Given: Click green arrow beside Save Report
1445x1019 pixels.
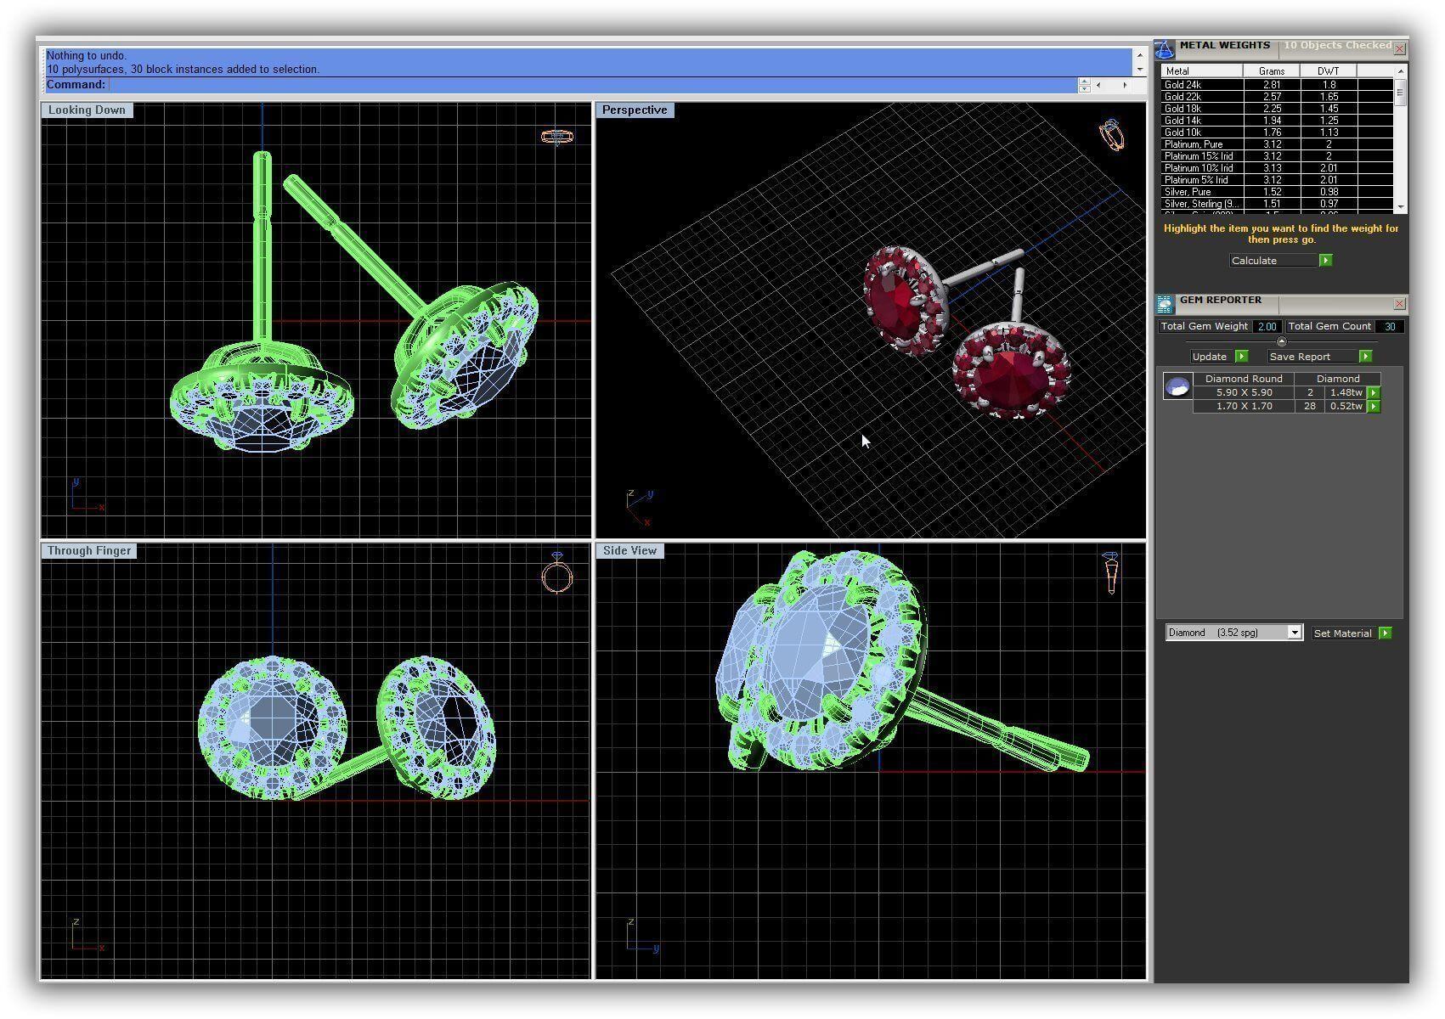Looking at the screenshot, I should 1365,357.
